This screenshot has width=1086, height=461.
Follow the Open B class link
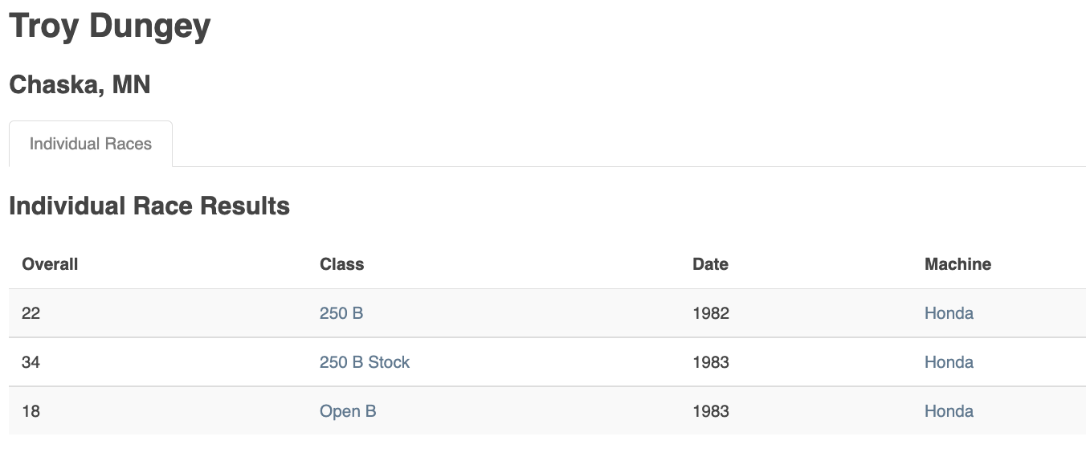coord(348,411)
